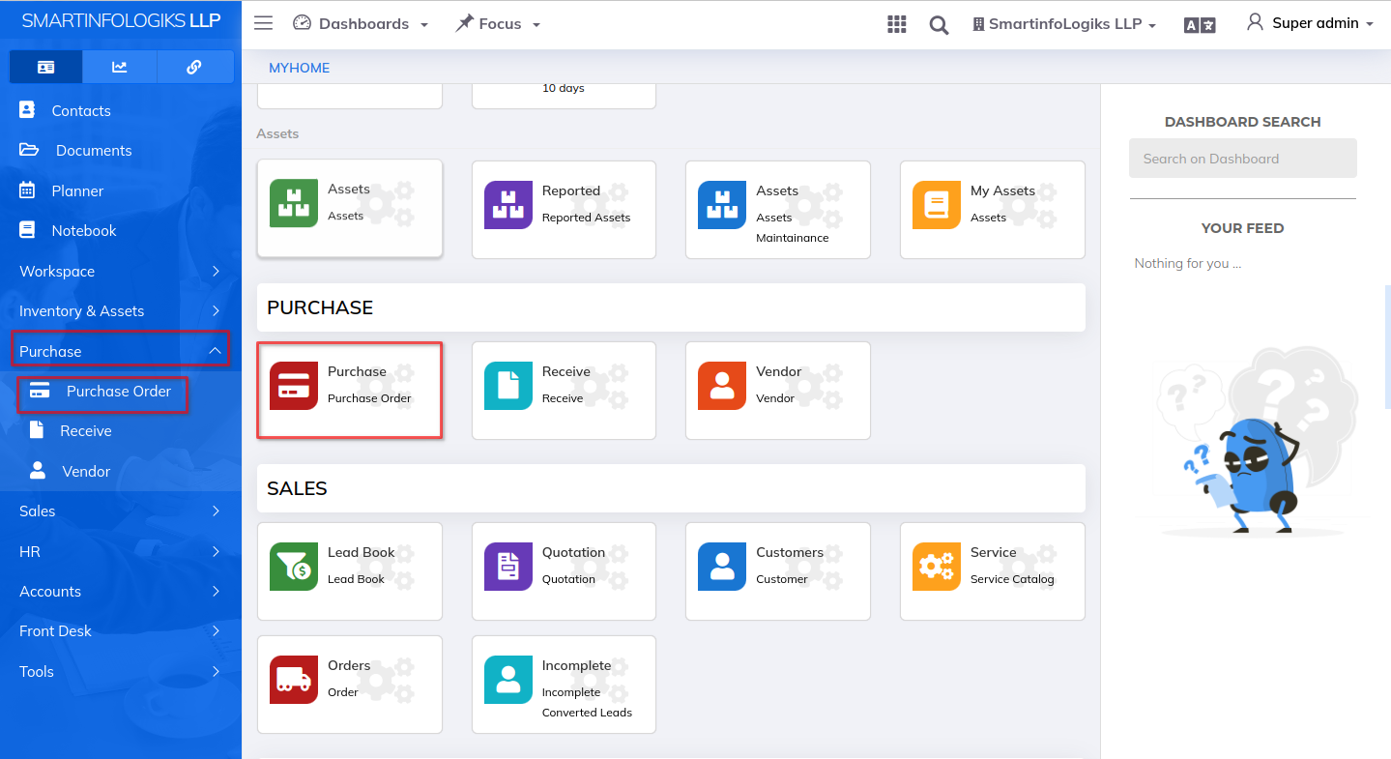Click the Planner calendar icon in sidebar
Image resolution: width=1391 pixels, height=759 pixels.
pos(27,190)
